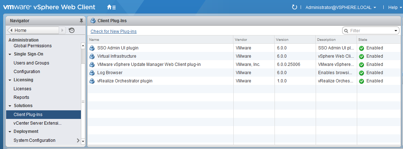This screenshot has width=403, height=149.
Task: Click the home menu icon in header
Action: (x=111, y=7)
